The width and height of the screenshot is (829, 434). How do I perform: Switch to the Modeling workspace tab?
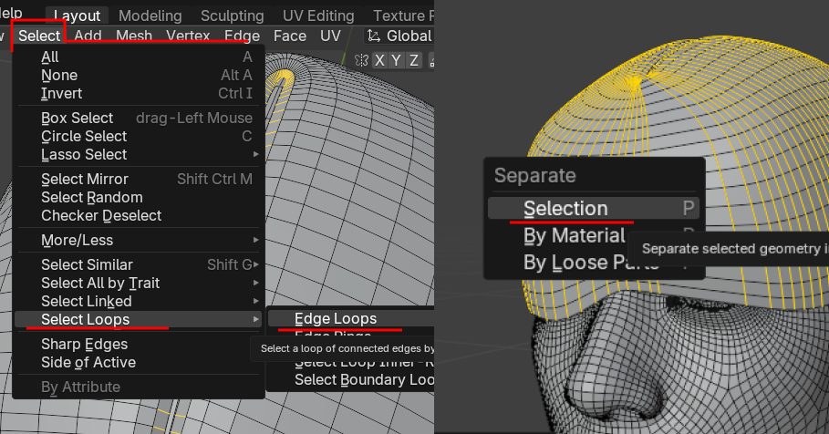pos(150,15)
